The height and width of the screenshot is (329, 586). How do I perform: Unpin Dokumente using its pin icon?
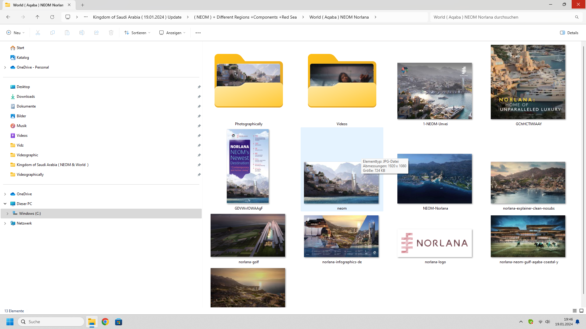[199, 106]
